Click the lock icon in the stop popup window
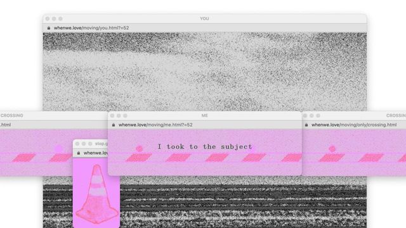The width and height of the screenshot is (406, 228). click(x=79, y=153)
